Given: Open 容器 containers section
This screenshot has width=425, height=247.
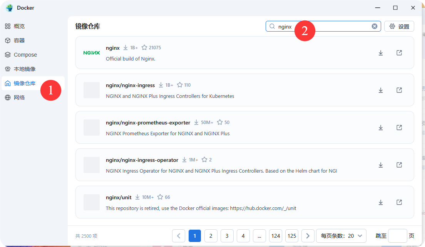Looking at the screenshot, I should pos(33,40).
